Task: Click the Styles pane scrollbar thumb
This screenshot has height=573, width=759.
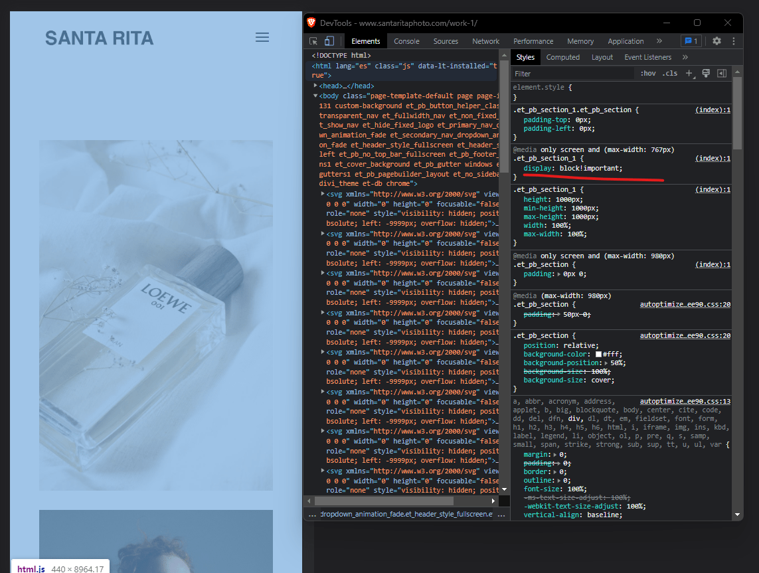Action: (x=737, y=113)
